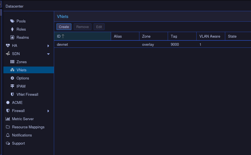The image size is (251, 155).
Task: Click the Metric Server chart icon
Action: [x=8, y=119]
